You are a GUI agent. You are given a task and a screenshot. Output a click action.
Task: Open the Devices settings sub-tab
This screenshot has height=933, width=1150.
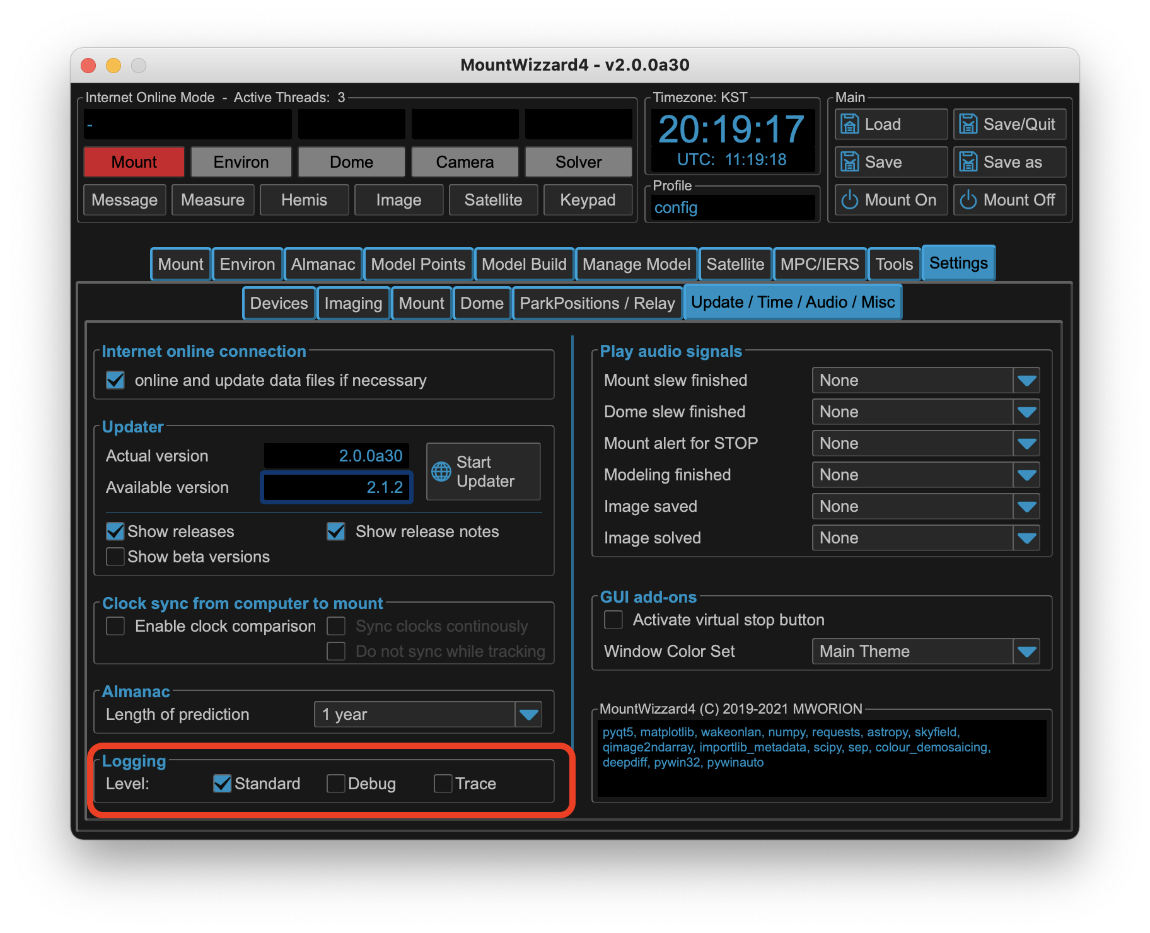pyautogui.click(x=279, y=303)
